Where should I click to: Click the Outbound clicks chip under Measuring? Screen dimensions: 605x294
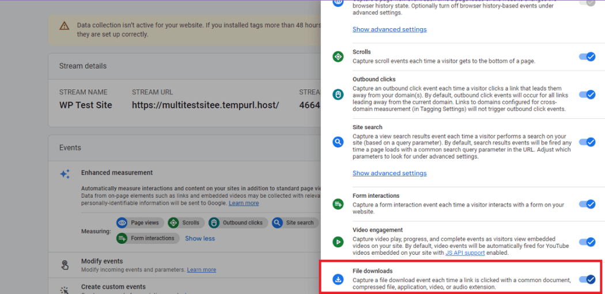point(238,223)
